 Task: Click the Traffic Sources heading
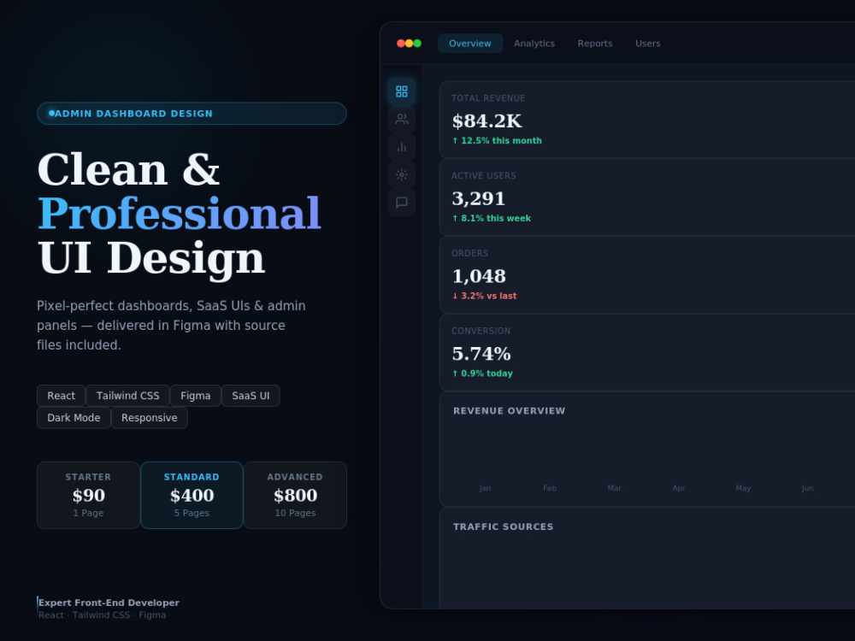tap(504, 526)
